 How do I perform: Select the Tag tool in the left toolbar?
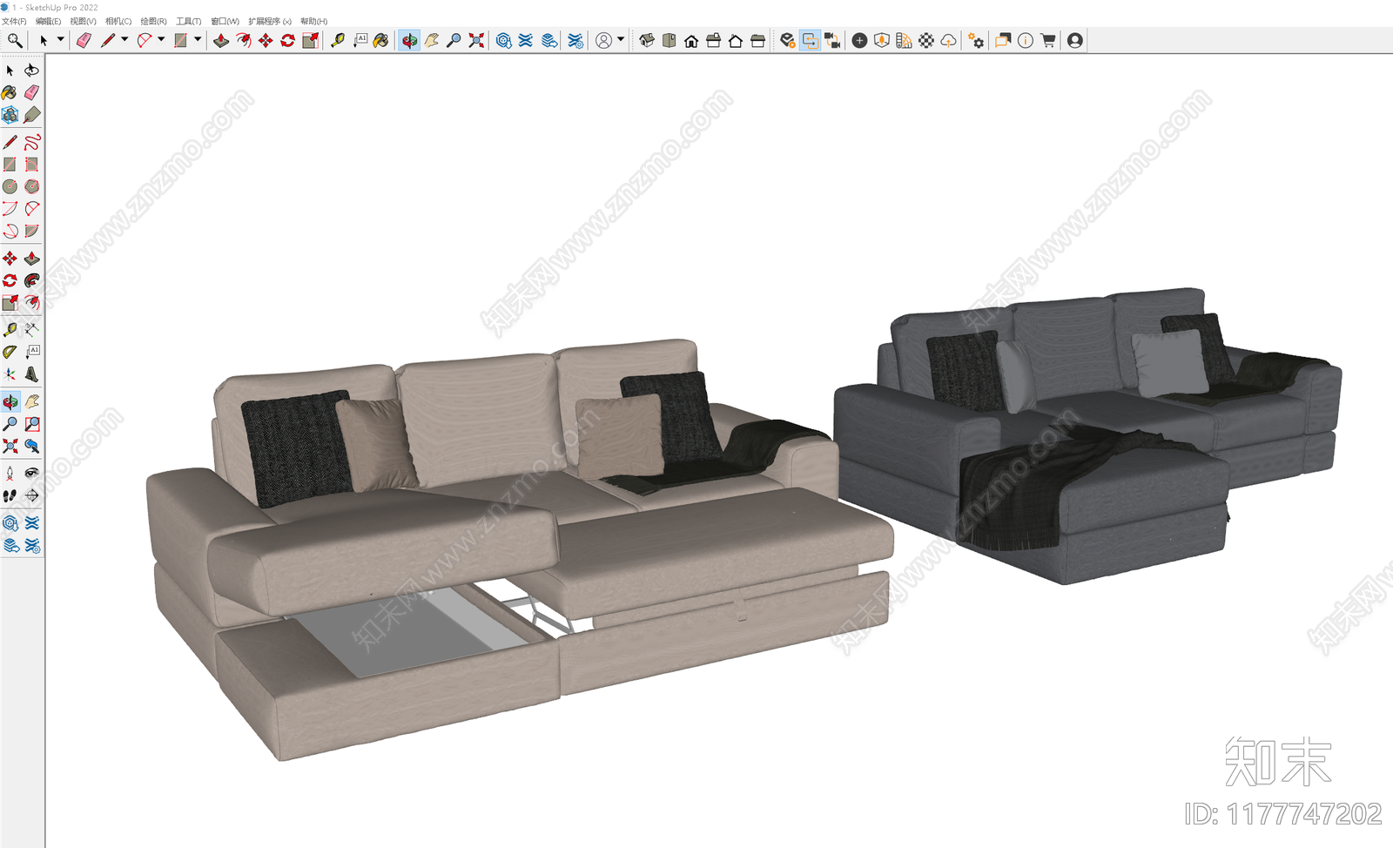tap(31, 115)
